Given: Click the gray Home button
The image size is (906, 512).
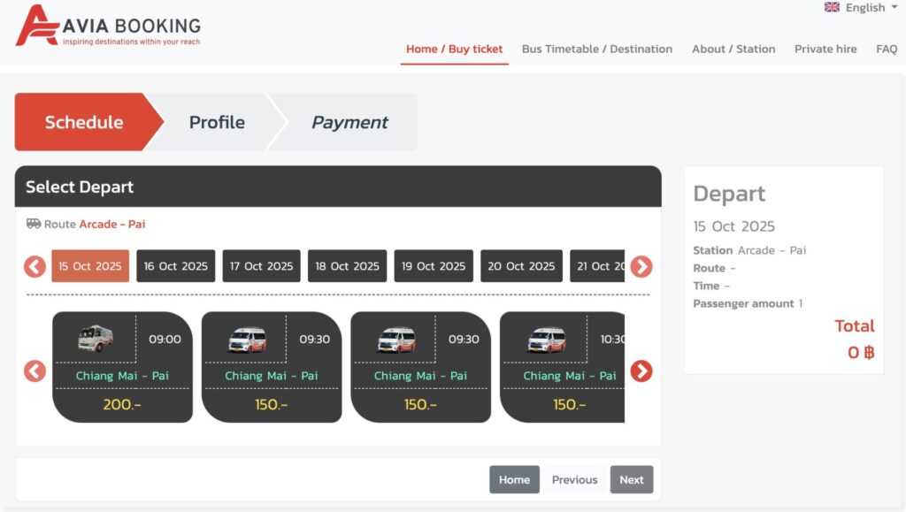Looking at the screenshot, I should (514, 479).
